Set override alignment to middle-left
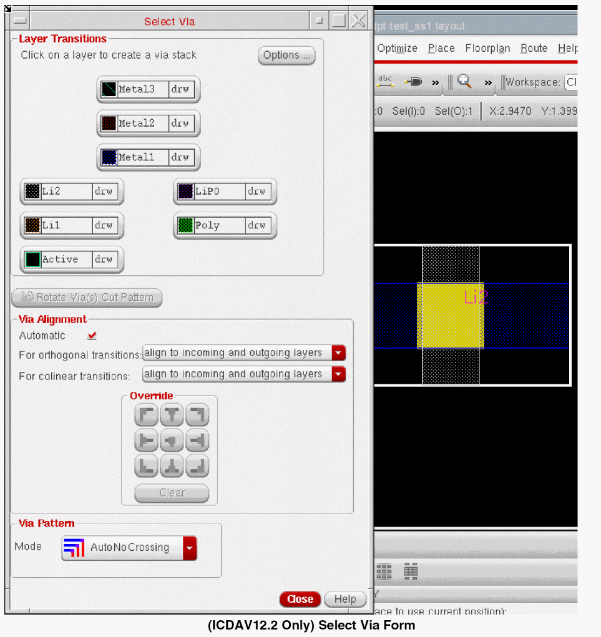The width and height of the screenshot is (601, 637). point(146,440)
